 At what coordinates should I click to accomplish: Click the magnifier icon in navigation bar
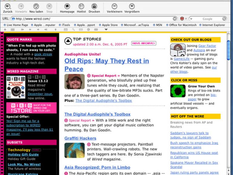tap(73, 29)
